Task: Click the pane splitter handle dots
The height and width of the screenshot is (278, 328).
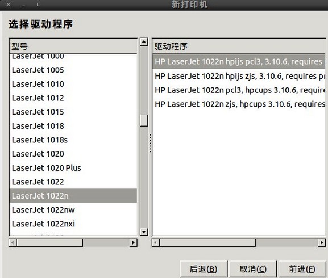Action: pyautogui.click(x=150, y=144)
